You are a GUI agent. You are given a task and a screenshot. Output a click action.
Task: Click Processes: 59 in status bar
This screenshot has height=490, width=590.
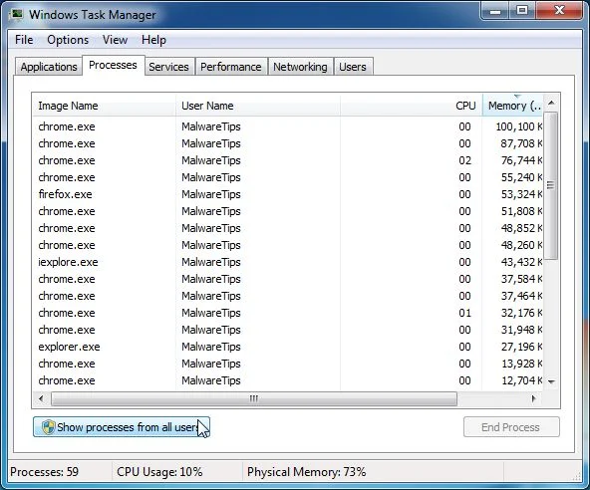pos(45,471)
